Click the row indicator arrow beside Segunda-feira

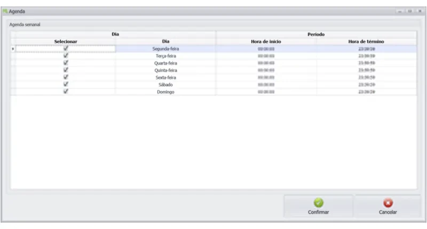[13, 49]
